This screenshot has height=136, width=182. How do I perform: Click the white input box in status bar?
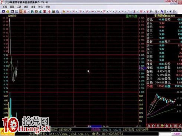pos(165,134)
